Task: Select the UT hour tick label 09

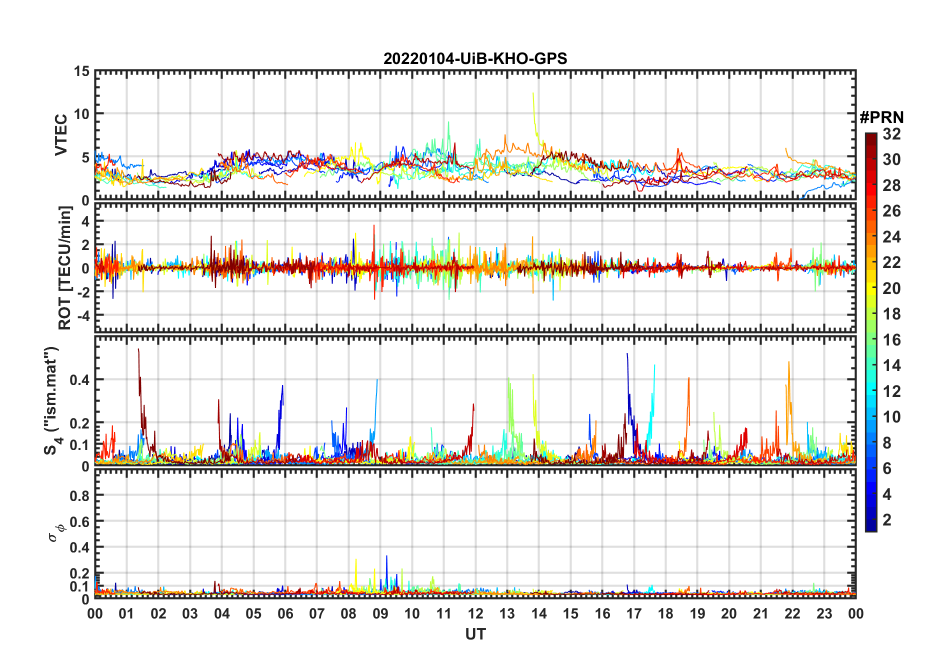Action: pos(380,613)
